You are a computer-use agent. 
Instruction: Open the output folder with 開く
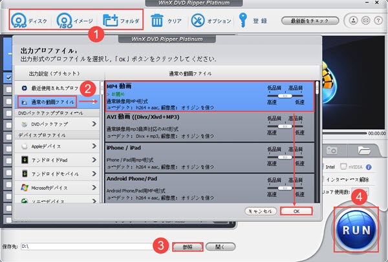(221, 247)
